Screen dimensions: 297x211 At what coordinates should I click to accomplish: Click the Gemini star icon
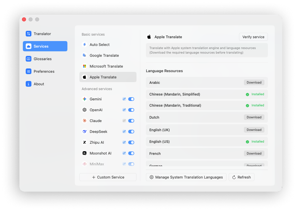click(x=85, y=99)
